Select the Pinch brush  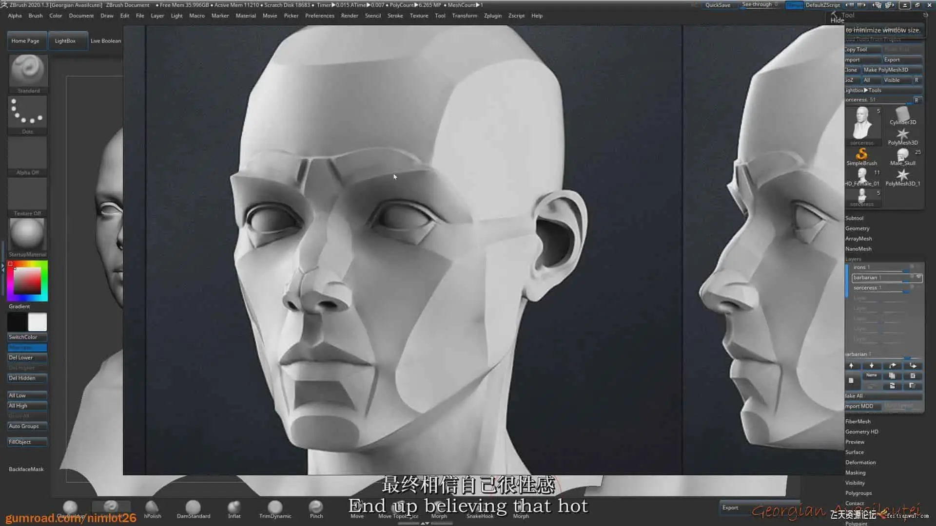[316, 508]
